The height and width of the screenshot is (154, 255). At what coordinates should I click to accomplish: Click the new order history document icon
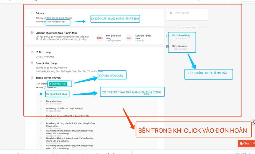point(168,47)
